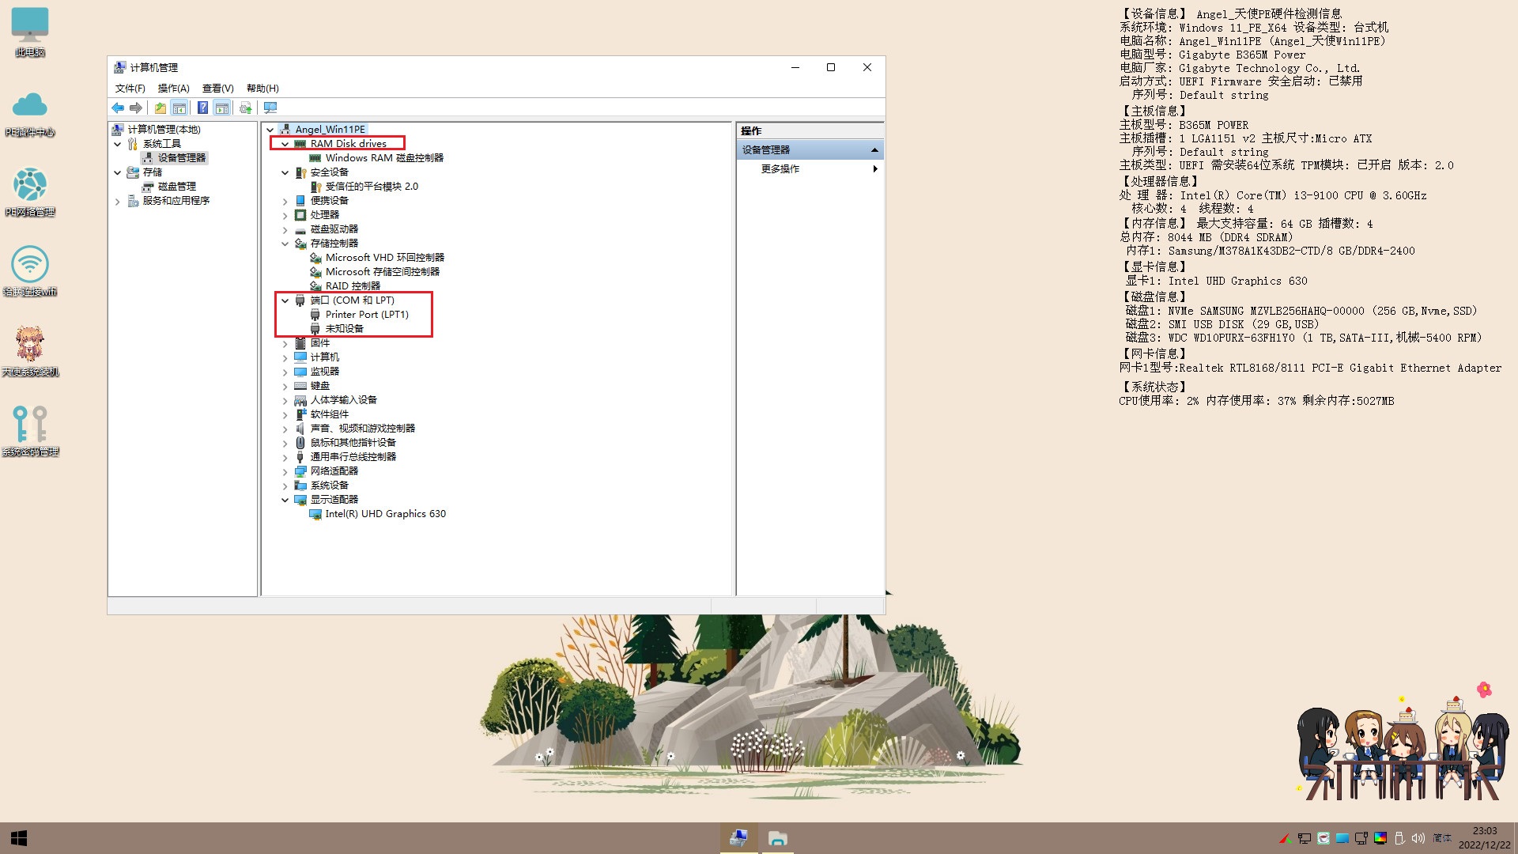This screenshot has width=1518, height=854.
Task: Expand the 键盘 category
Action: point(285,386)
